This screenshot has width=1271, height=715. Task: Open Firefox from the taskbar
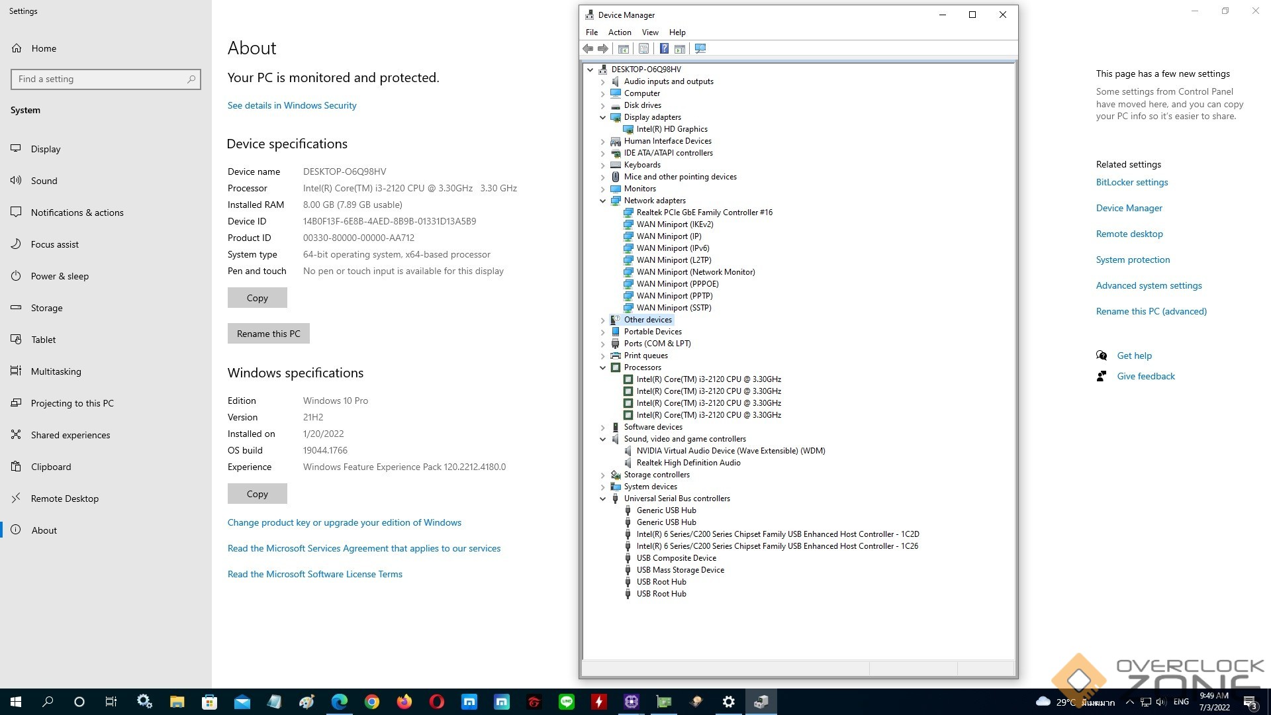404,702
